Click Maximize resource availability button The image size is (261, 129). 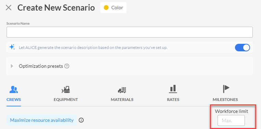tap(41, 120)
